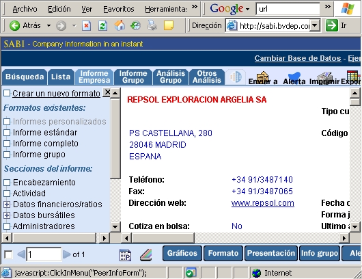
Task: Click the Google toolbar logo
Action: [x=226, y=9]
